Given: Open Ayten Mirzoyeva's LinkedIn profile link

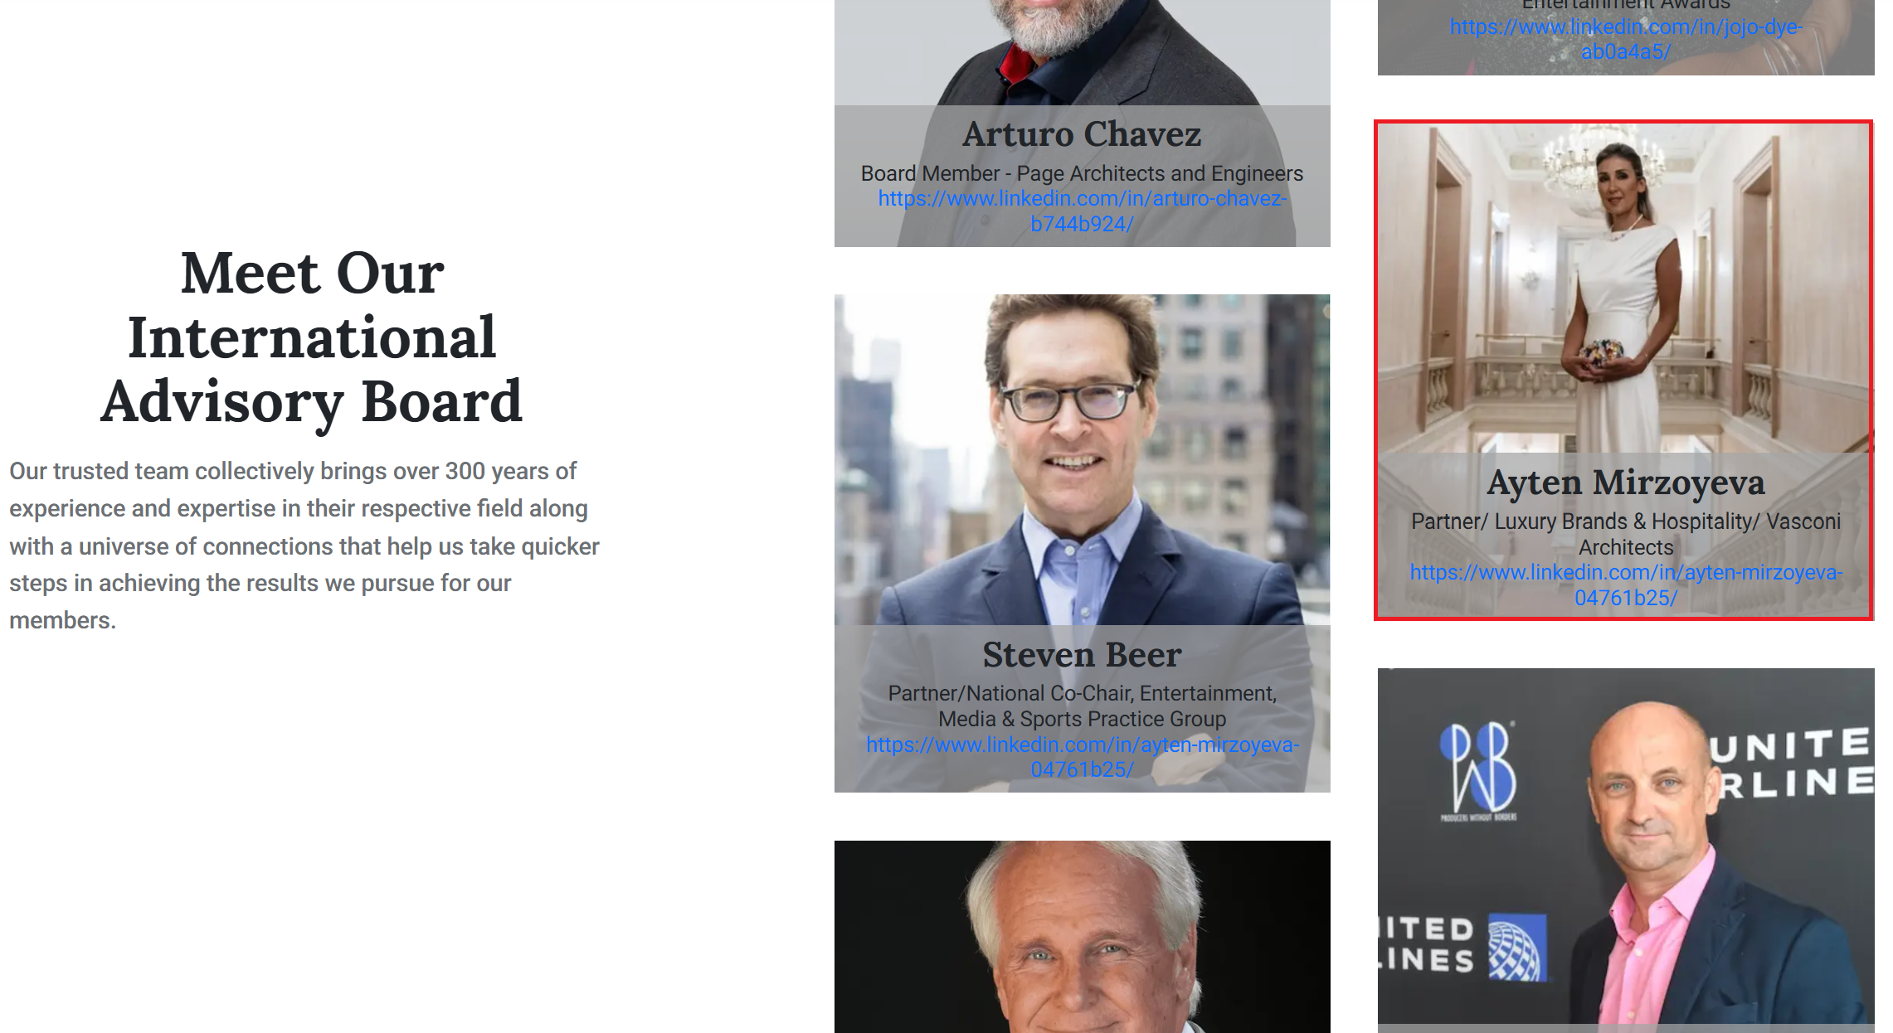Looking at the screenshot, I should point(1626,585).
